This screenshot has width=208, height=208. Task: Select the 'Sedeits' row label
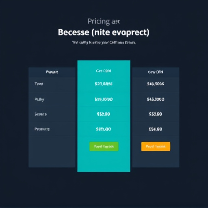coord(41,114)
